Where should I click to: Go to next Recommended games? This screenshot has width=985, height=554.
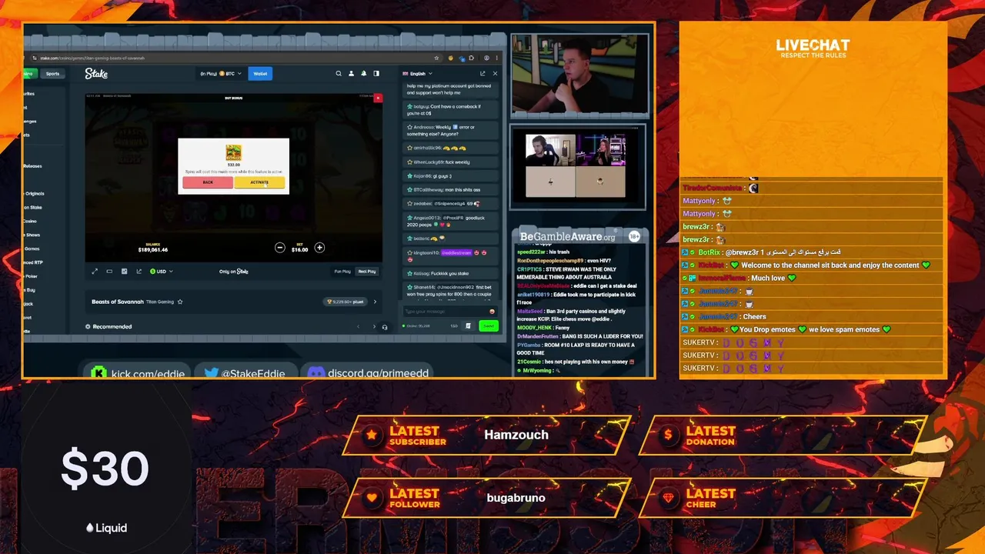(x=374, y=327)
